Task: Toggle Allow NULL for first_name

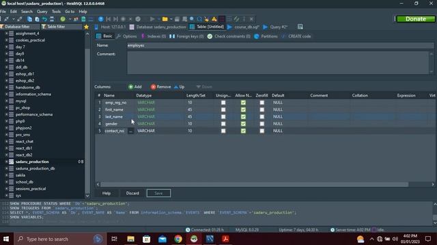Action: pyautogui.click(x=243, y=110)
